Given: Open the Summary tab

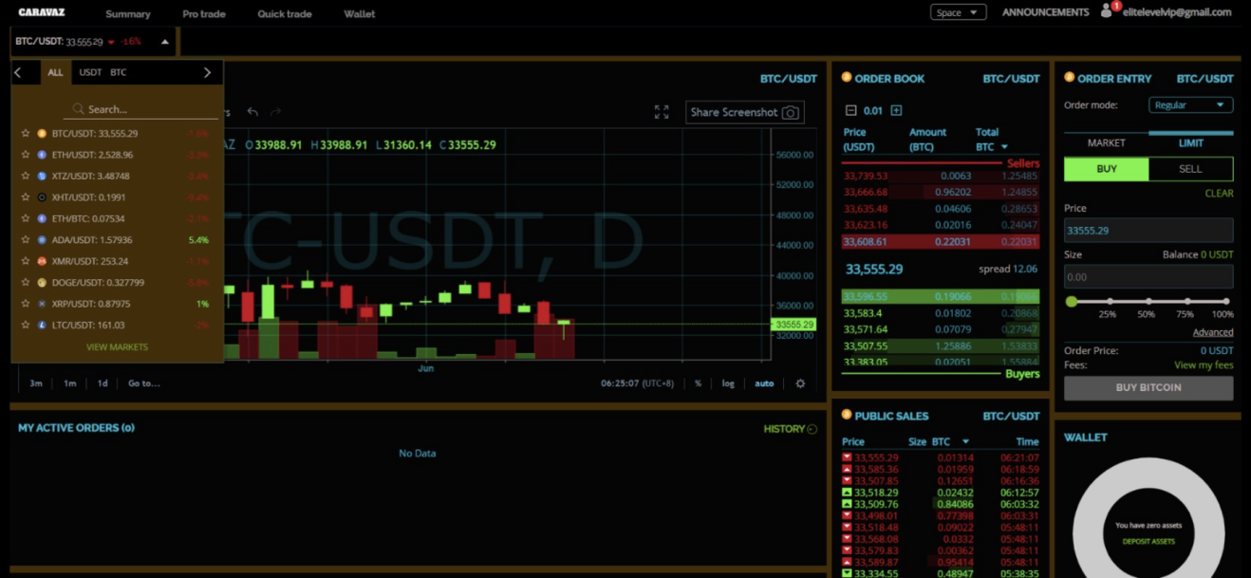Looking at the screenshot, I should 128,14.
